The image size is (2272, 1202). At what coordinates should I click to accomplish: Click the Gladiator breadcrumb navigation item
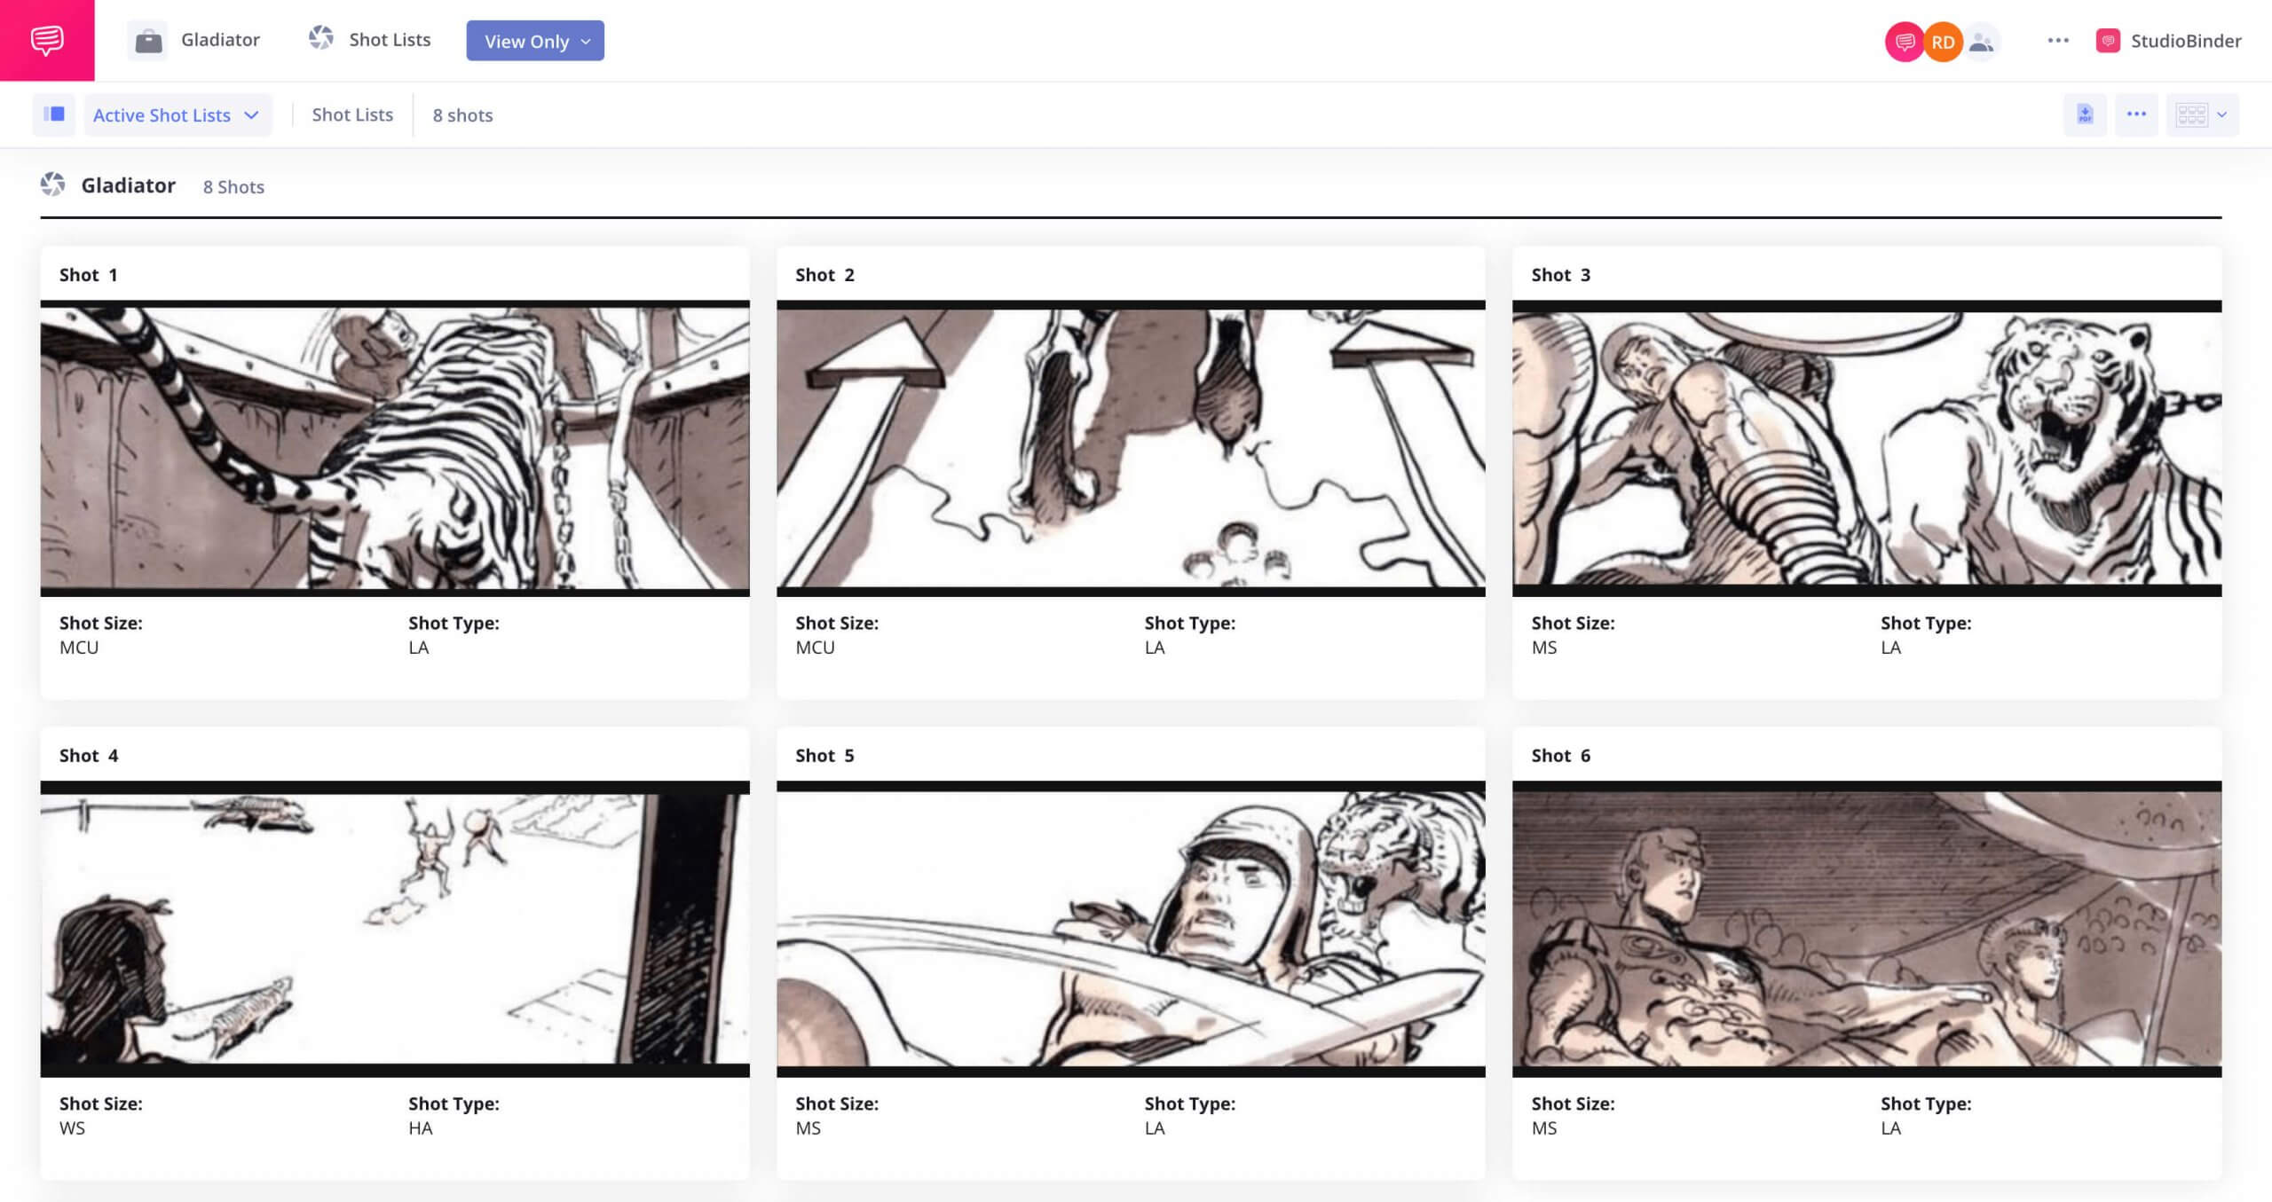click(221, 41)
